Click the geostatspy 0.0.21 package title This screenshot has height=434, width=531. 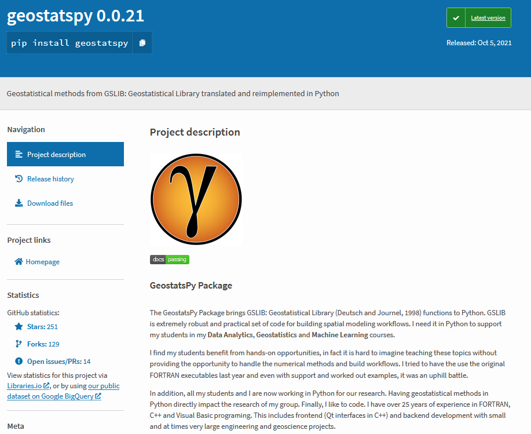[x=75, y=16]
